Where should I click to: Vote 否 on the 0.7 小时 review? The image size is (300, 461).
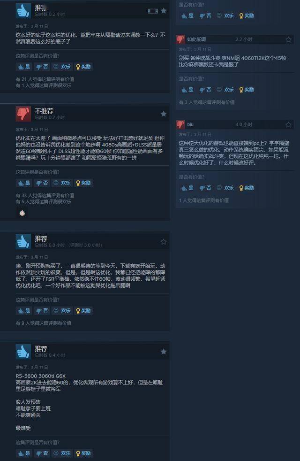click(42, 183)
